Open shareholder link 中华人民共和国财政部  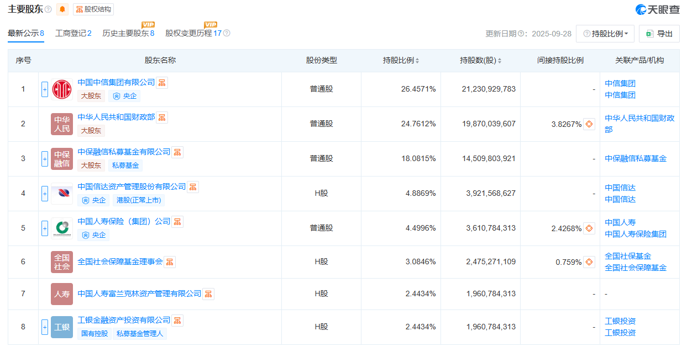[116, 117]
